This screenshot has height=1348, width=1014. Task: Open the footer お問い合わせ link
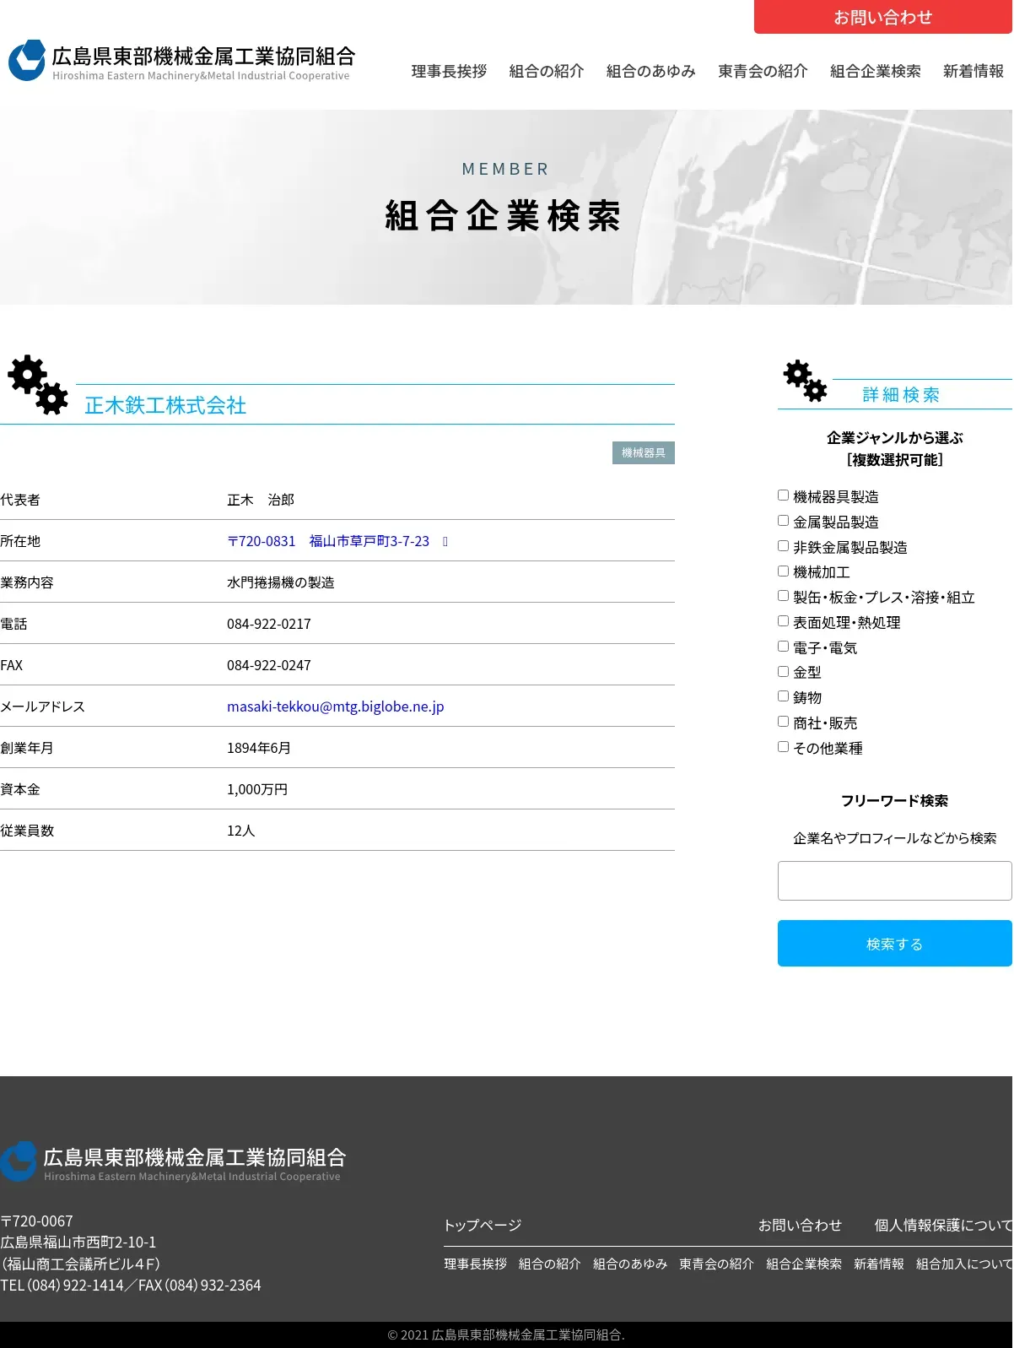pos(800,1225)
